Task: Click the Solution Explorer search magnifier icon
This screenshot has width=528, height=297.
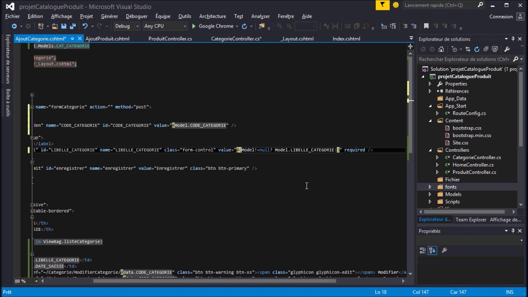Action: tap(516, 59)
